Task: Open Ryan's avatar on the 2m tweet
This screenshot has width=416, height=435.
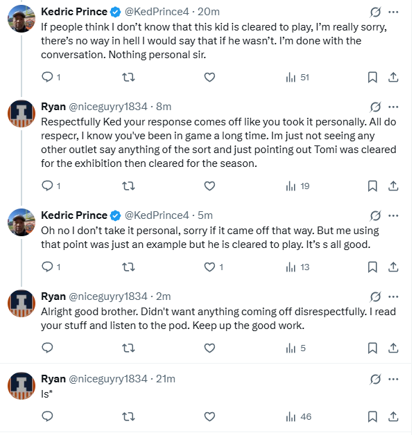Action: (21, 304)
